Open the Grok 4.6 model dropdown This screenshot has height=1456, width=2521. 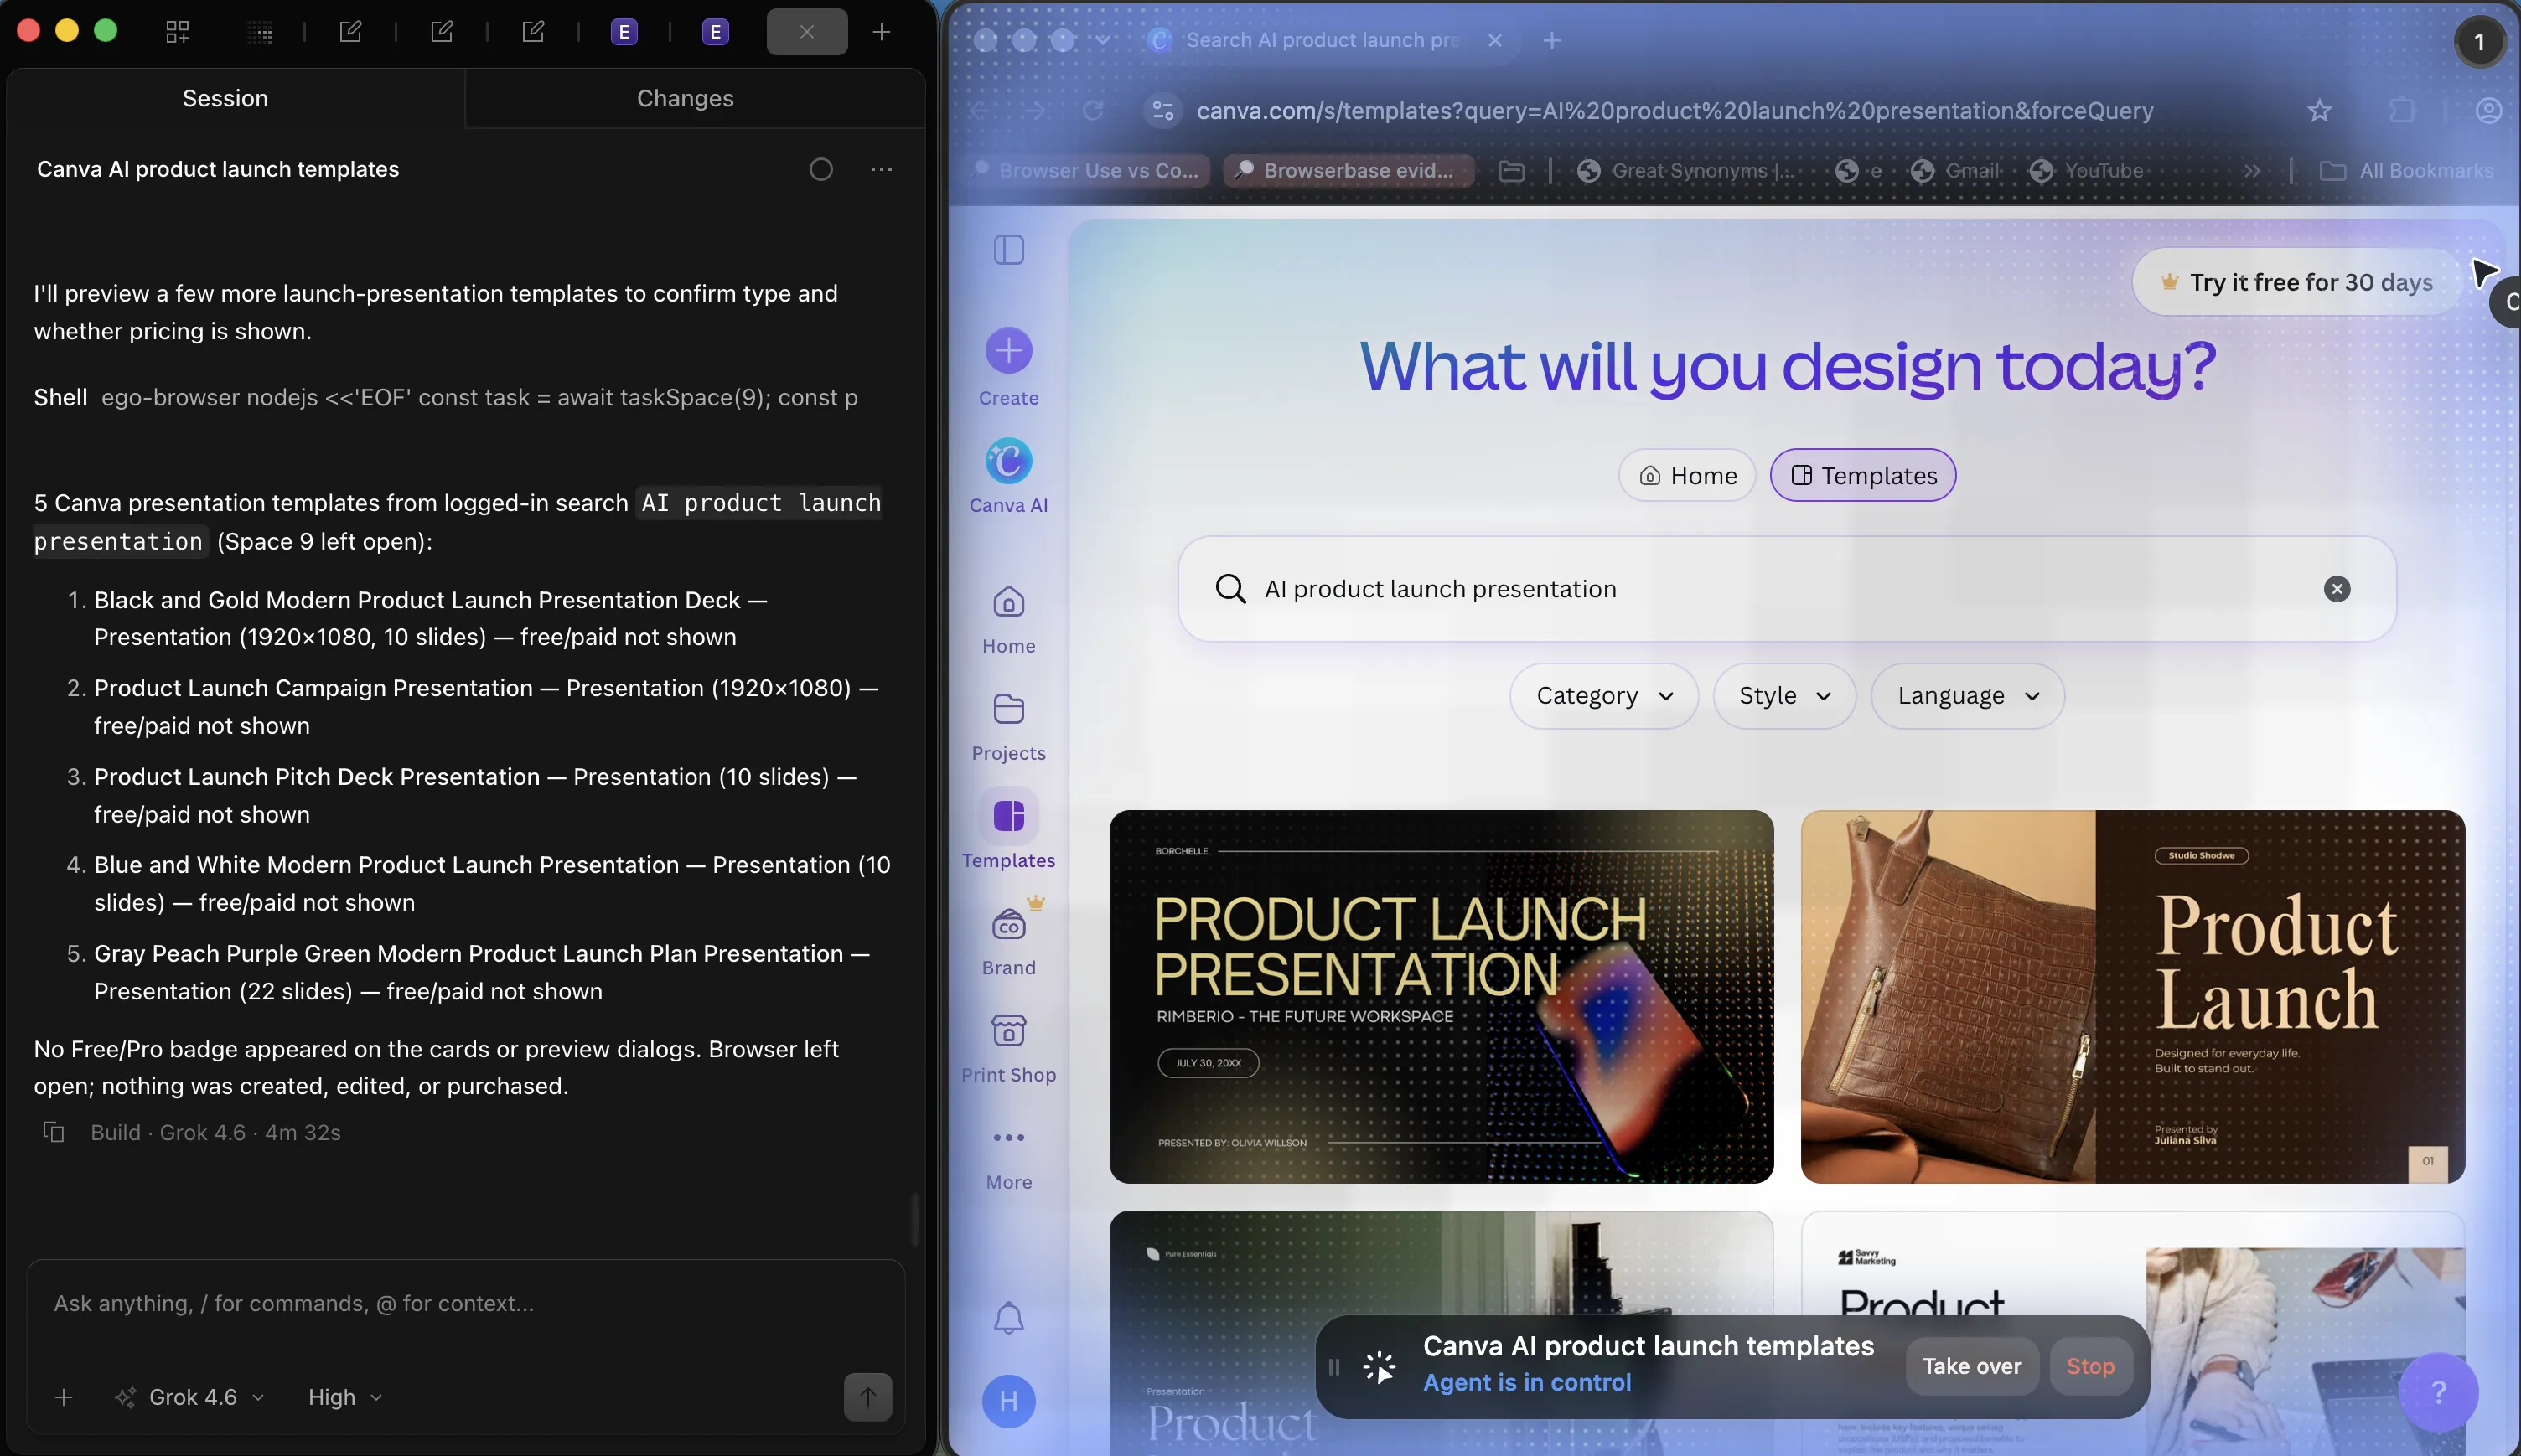click(x=190, y=1397)
